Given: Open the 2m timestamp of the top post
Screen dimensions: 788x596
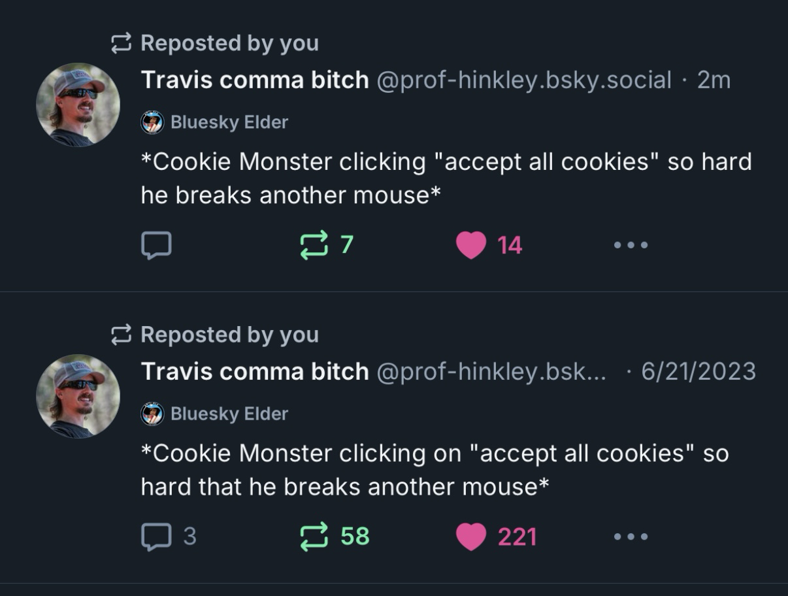Looking at the screenshot, I should [x=714, y=80].
